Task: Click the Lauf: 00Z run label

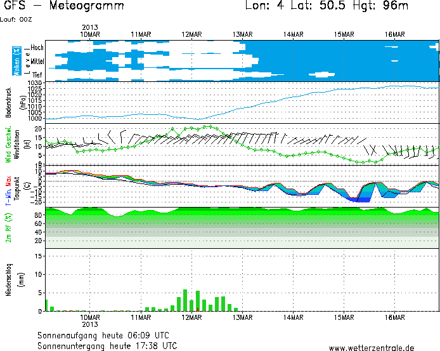Action: point(15,19)
